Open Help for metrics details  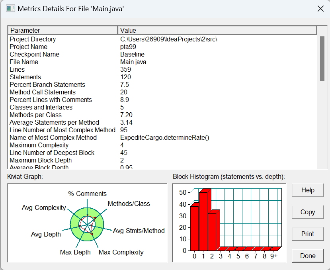pyautogui.click(x=308, y=190)
